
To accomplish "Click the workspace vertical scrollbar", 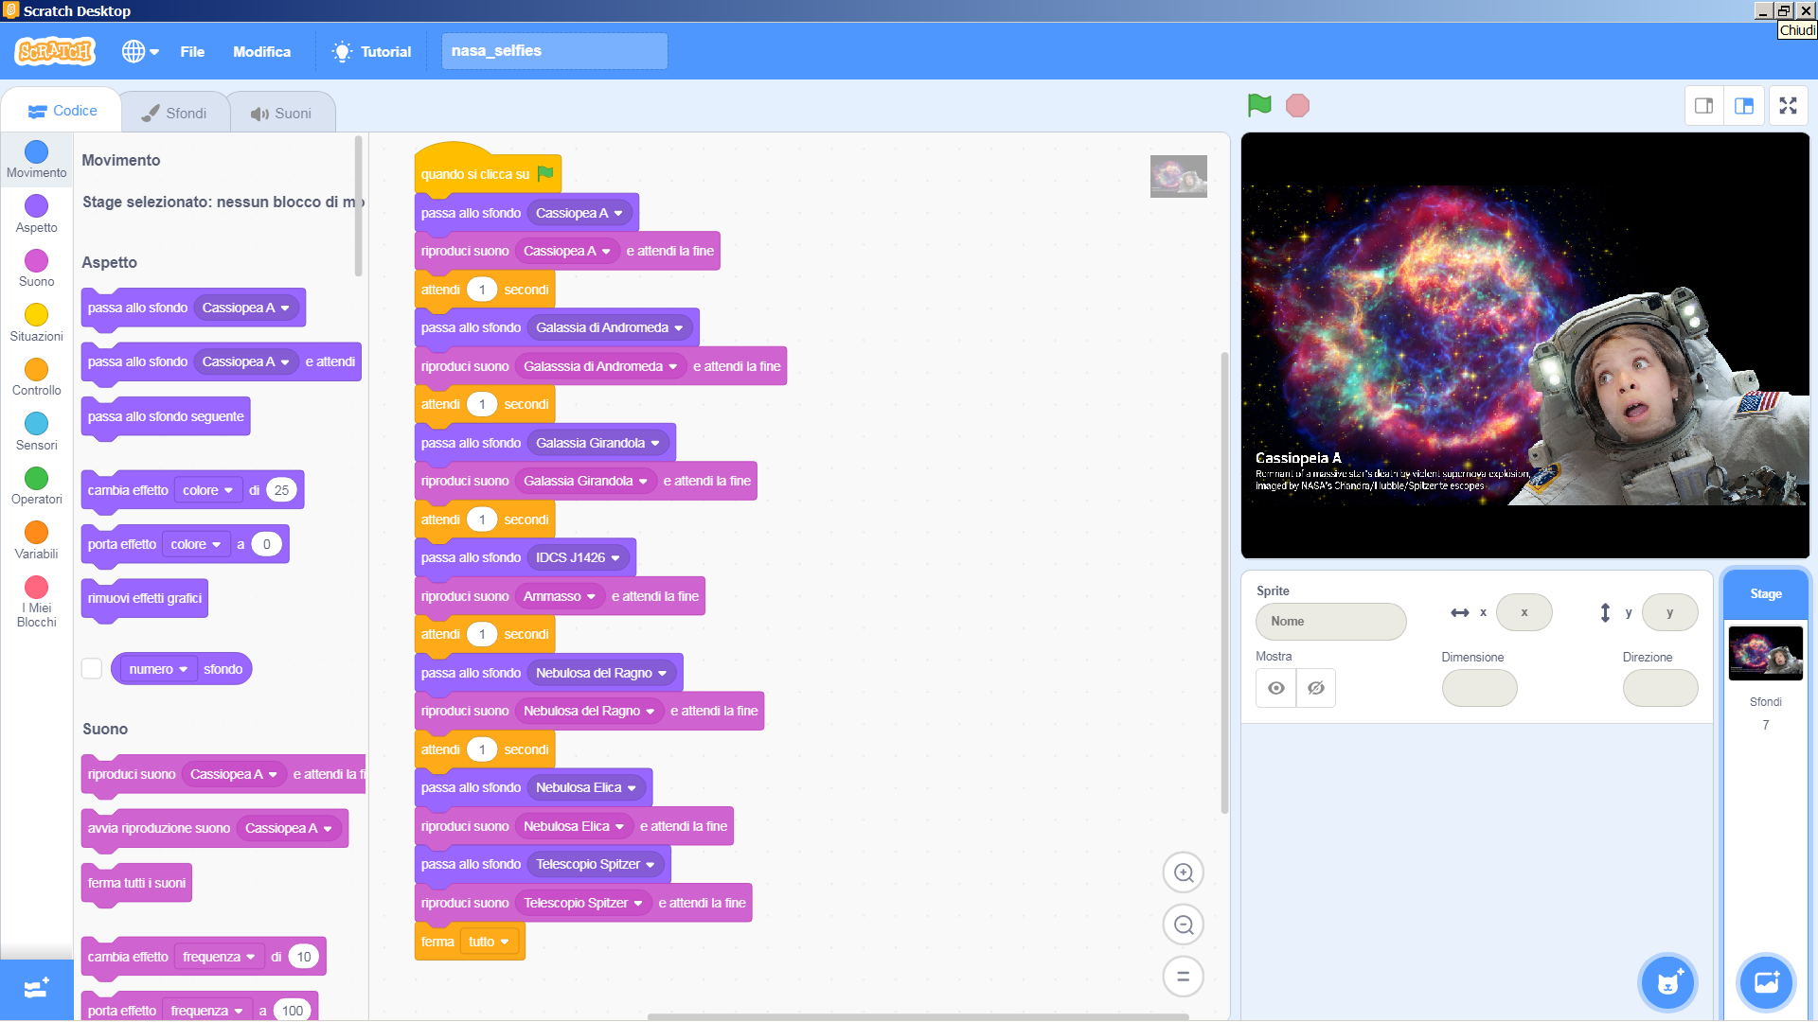I will coord(1224,582).
